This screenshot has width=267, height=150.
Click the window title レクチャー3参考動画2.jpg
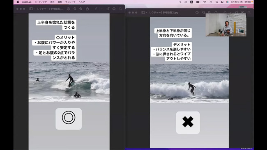(x=164, y=12)
